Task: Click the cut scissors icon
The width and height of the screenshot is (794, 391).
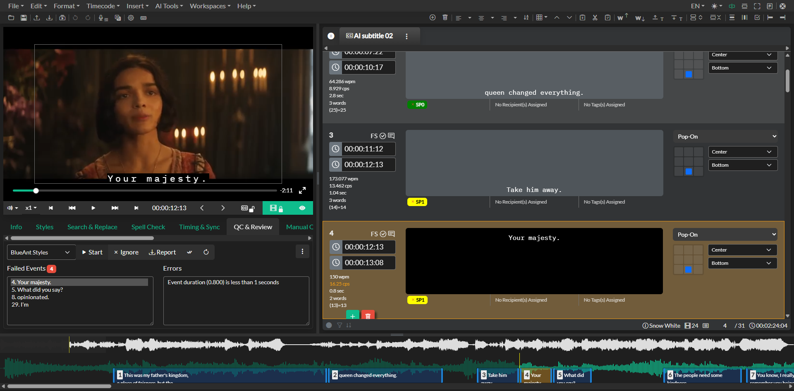Action: click(x=595, y=17)
